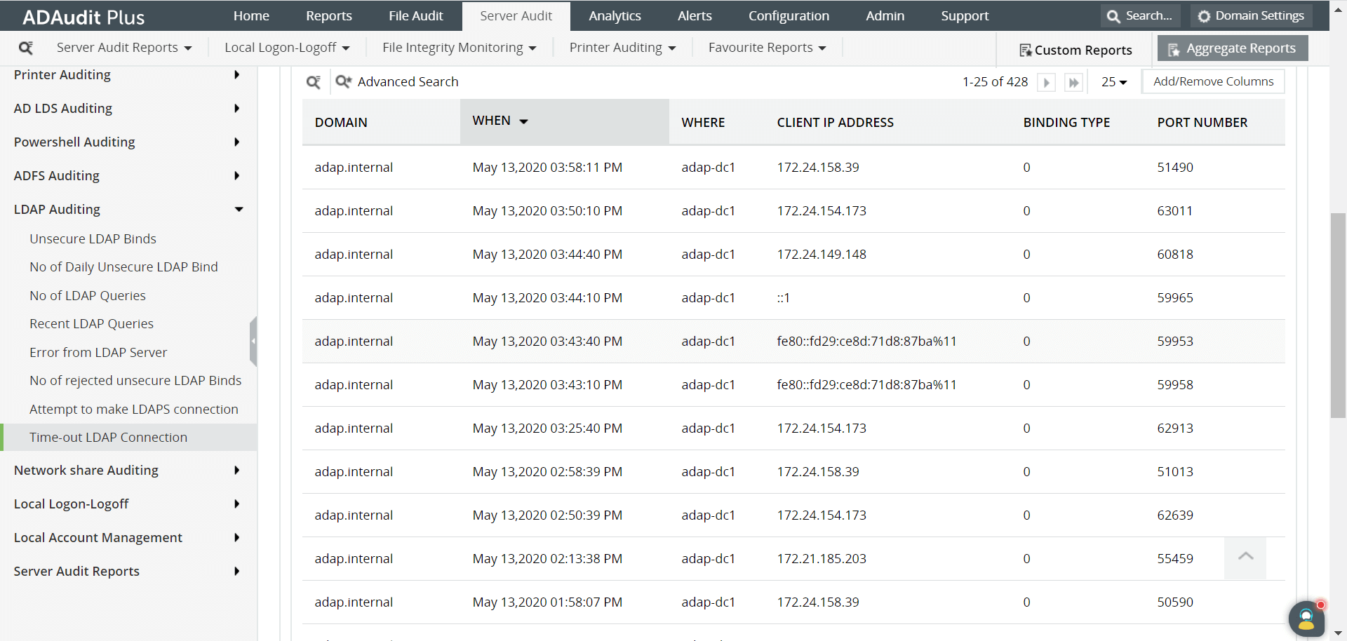This screenshot has width=1347, height=641.
Task: Go to next page of results
Action: tap(1046, 83)
